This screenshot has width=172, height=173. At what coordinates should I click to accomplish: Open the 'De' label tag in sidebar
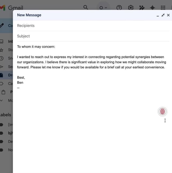(2, 142)
